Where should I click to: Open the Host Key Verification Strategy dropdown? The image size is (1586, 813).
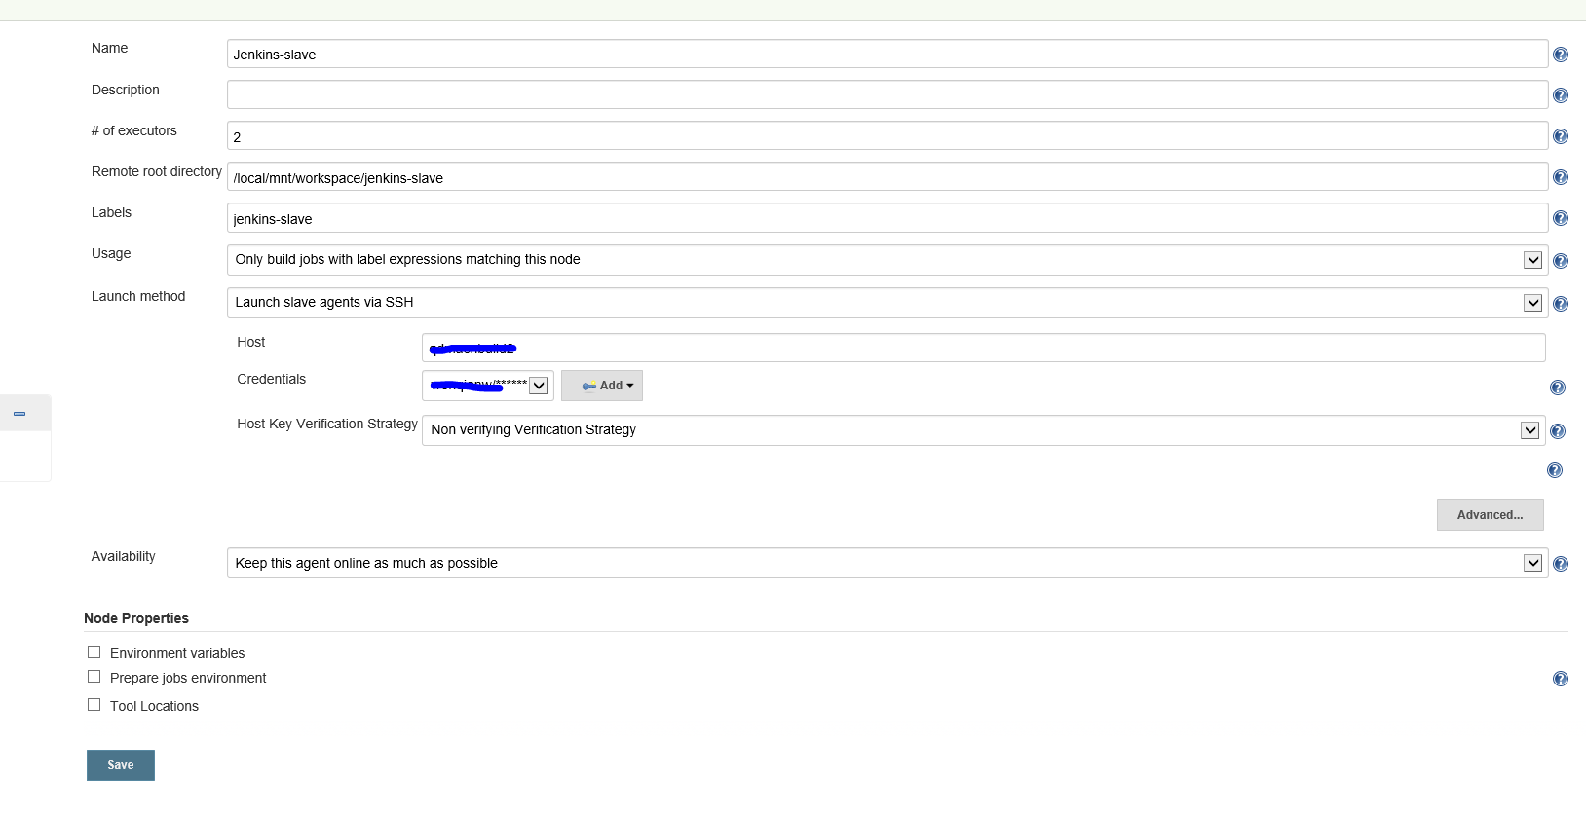(x=983, y=430)
